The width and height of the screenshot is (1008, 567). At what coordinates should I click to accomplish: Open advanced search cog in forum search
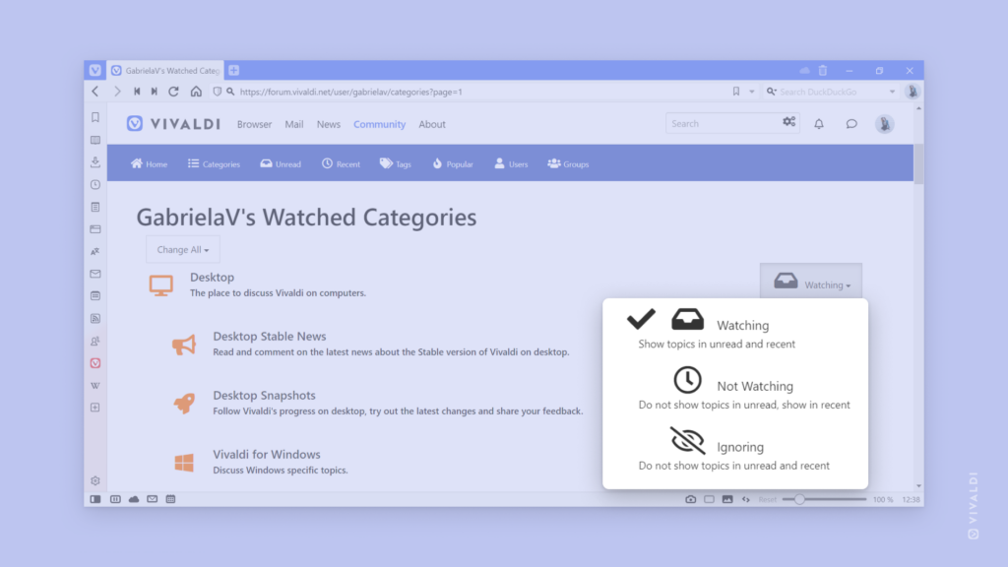click(788, 122)
